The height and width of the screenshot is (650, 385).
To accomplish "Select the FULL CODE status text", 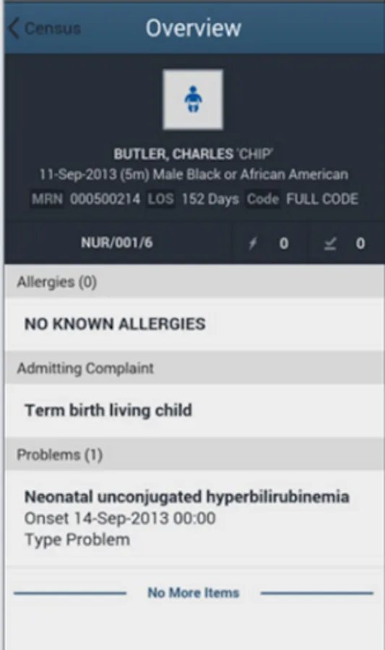I will click(x=322, y=199).
